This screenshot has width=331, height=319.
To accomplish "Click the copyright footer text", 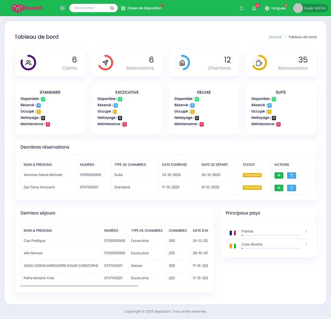I will [165, 312].
